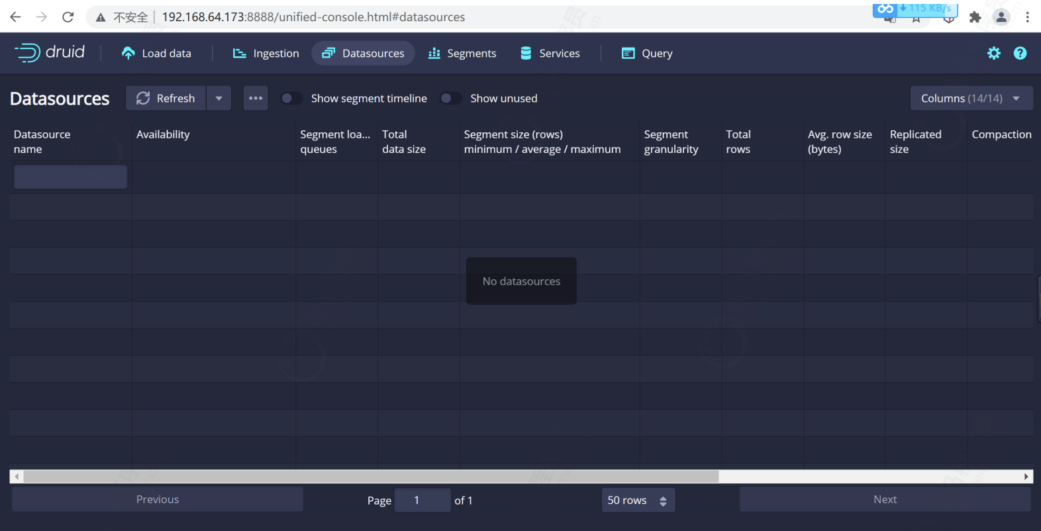
Task: Expand the Refresh interval dropdown arrow
Action: point(219,98)
